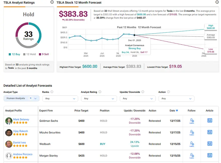Open Morgan Stanley article icon
Screen dimensions: 221x163
pos(210,155)
